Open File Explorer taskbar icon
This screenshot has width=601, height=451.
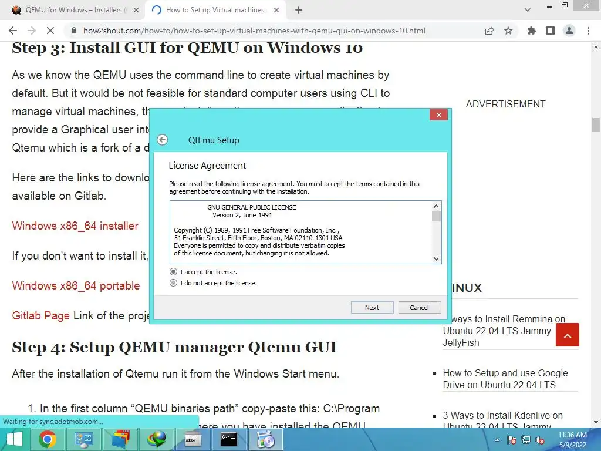(x=120, y=439)
